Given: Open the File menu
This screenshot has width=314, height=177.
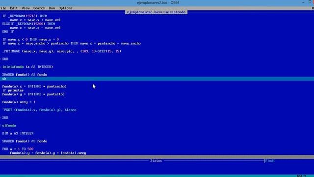Looking at the screenshot, I should pos(3,8).
